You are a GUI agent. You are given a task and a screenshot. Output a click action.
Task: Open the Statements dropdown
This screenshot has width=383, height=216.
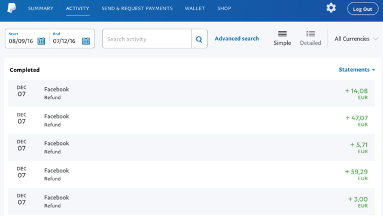pyautogui.click(x=357, y=70)
